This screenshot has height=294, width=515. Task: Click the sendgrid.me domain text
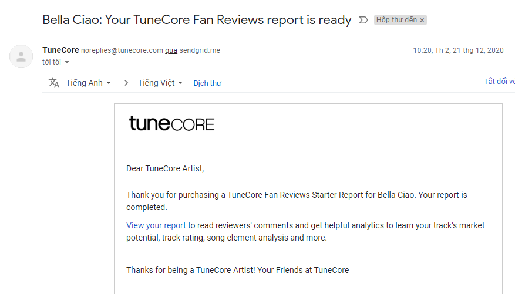point(200,50)
